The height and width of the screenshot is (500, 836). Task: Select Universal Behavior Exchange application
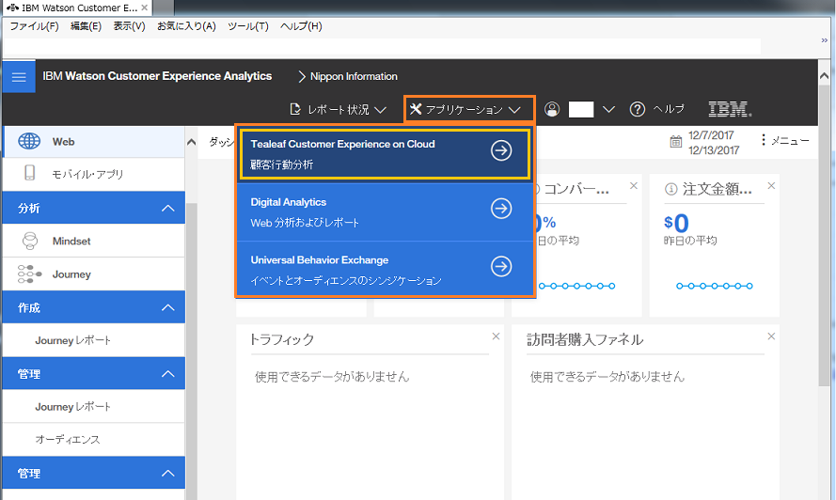(385, 270)
